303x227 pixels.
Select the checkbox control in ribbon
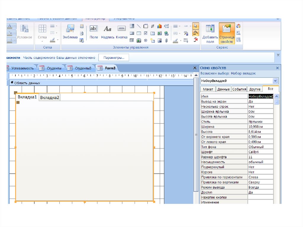146,33
